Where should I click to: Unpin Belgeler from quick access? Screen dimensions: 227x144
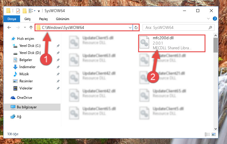coord(58,60)
